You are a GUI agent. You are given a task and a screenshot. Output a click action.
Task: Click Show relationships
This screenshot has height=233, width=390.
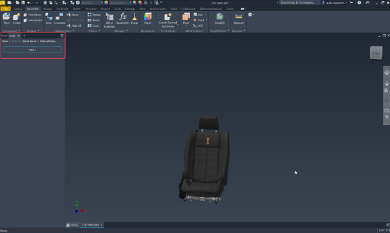click(72, 14)
